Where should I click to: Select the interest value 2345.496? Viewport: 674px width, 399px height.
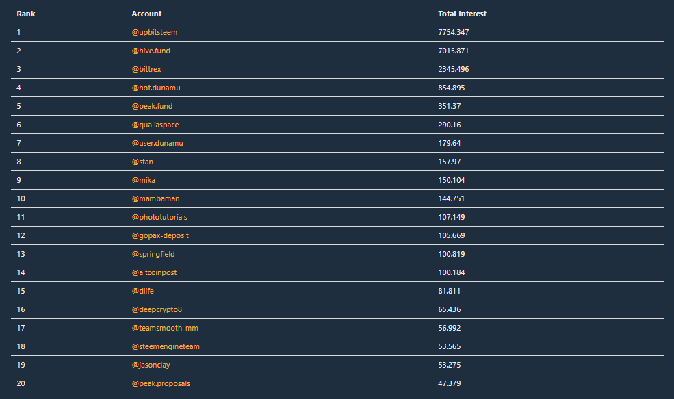pos(454,69)
